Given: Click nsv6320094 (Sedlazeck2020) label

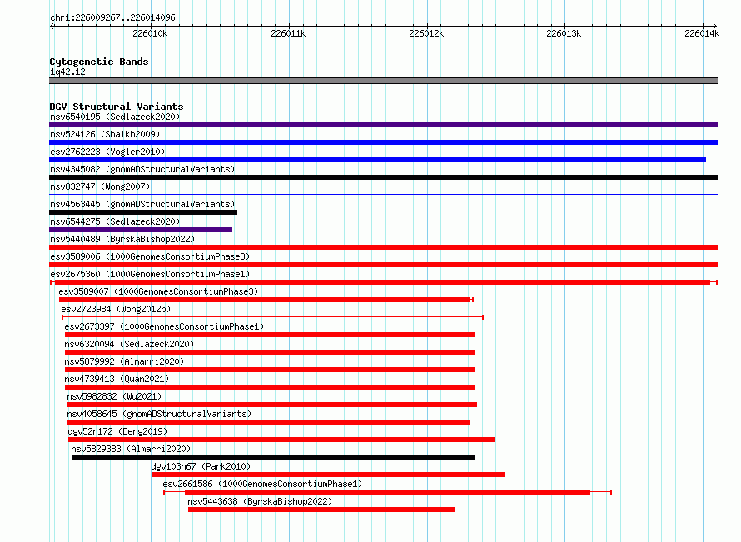Looking at the screenshot, I should 129,344.
